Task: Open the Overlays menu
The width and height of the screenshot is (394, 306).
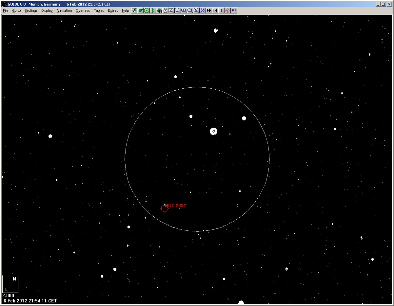Action: [83, 10]
